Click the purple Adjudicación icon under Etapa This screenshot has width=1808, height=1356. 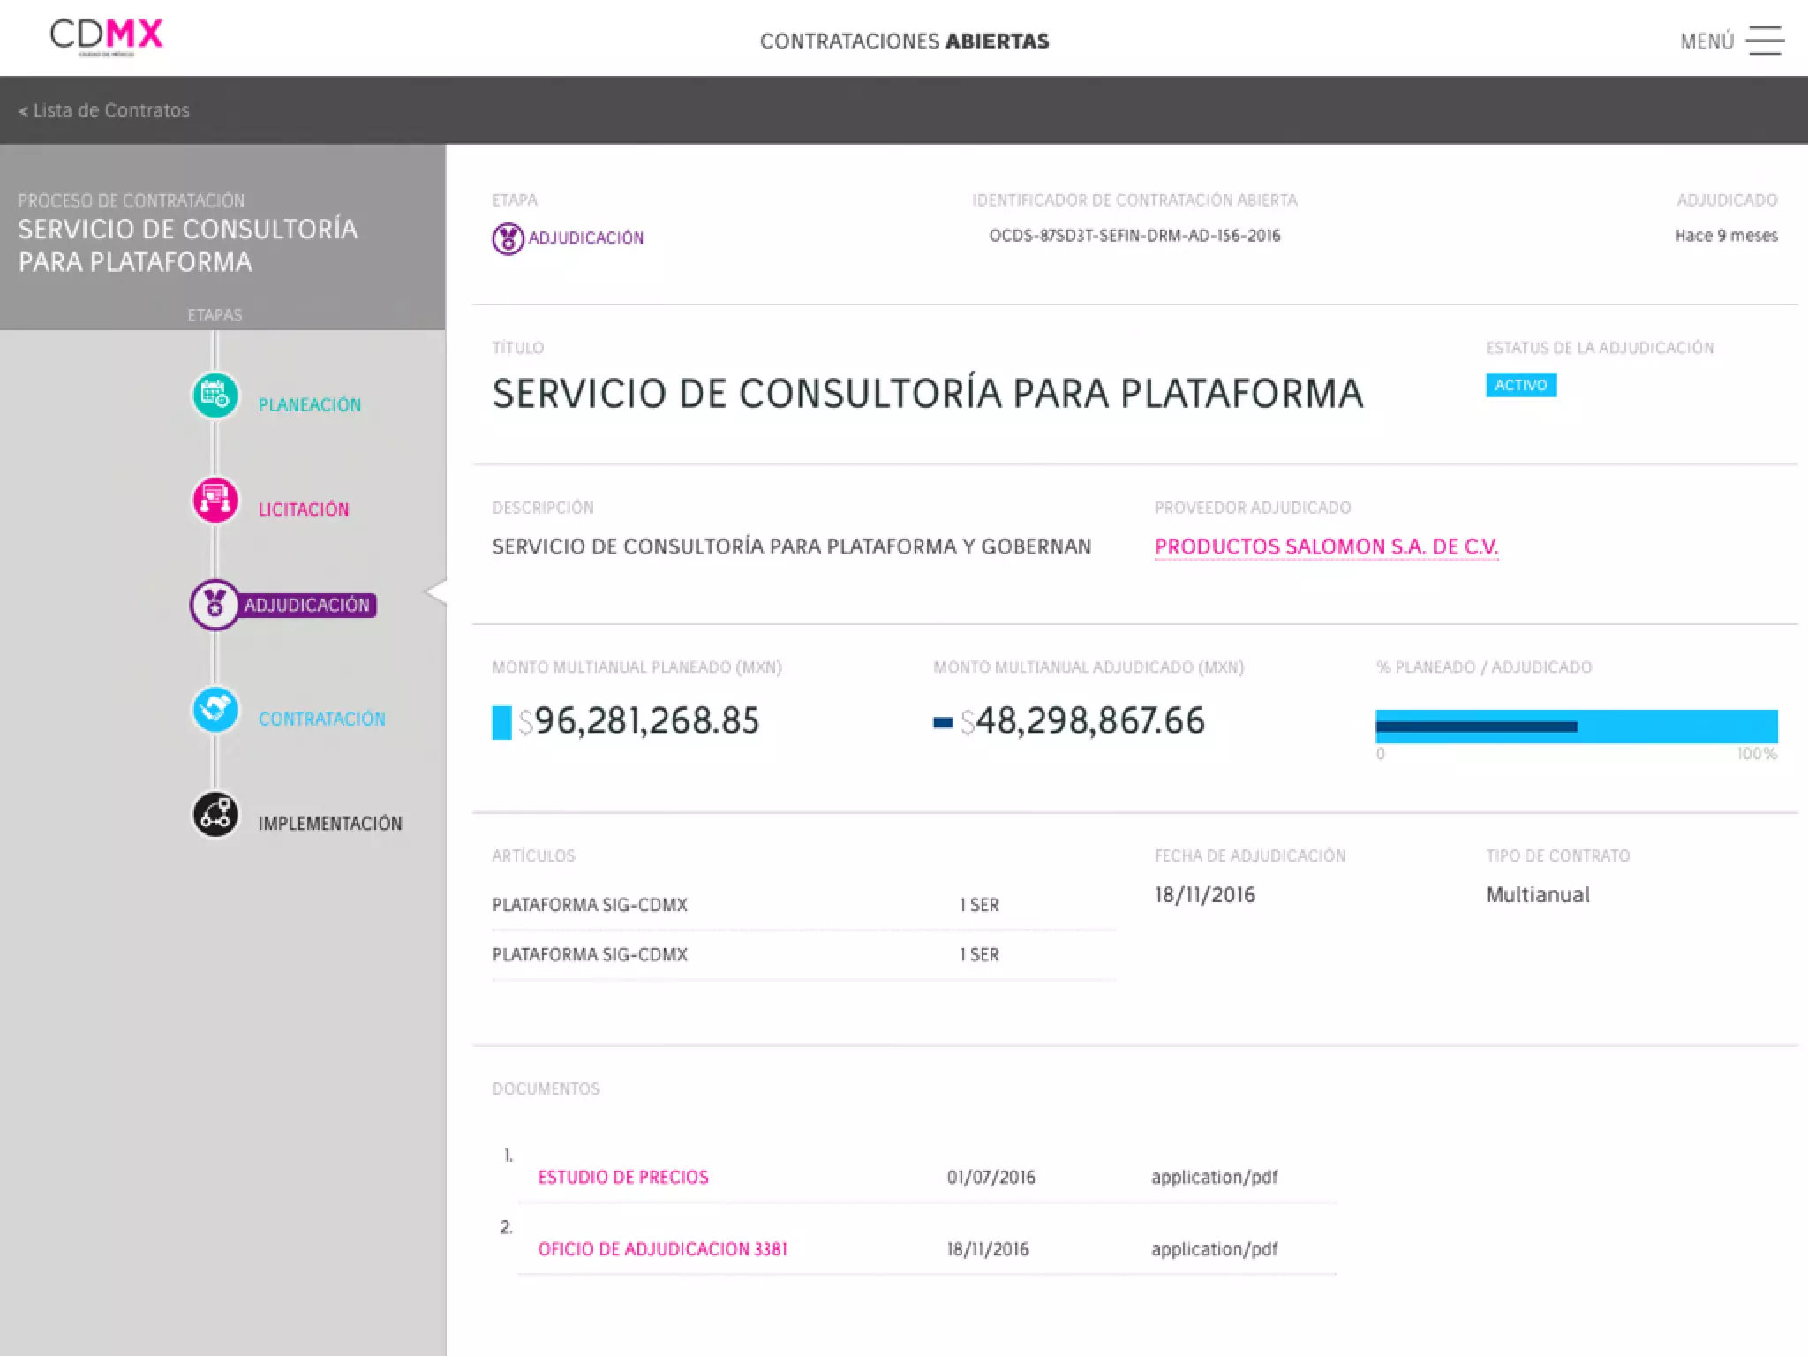pos(508,238)
